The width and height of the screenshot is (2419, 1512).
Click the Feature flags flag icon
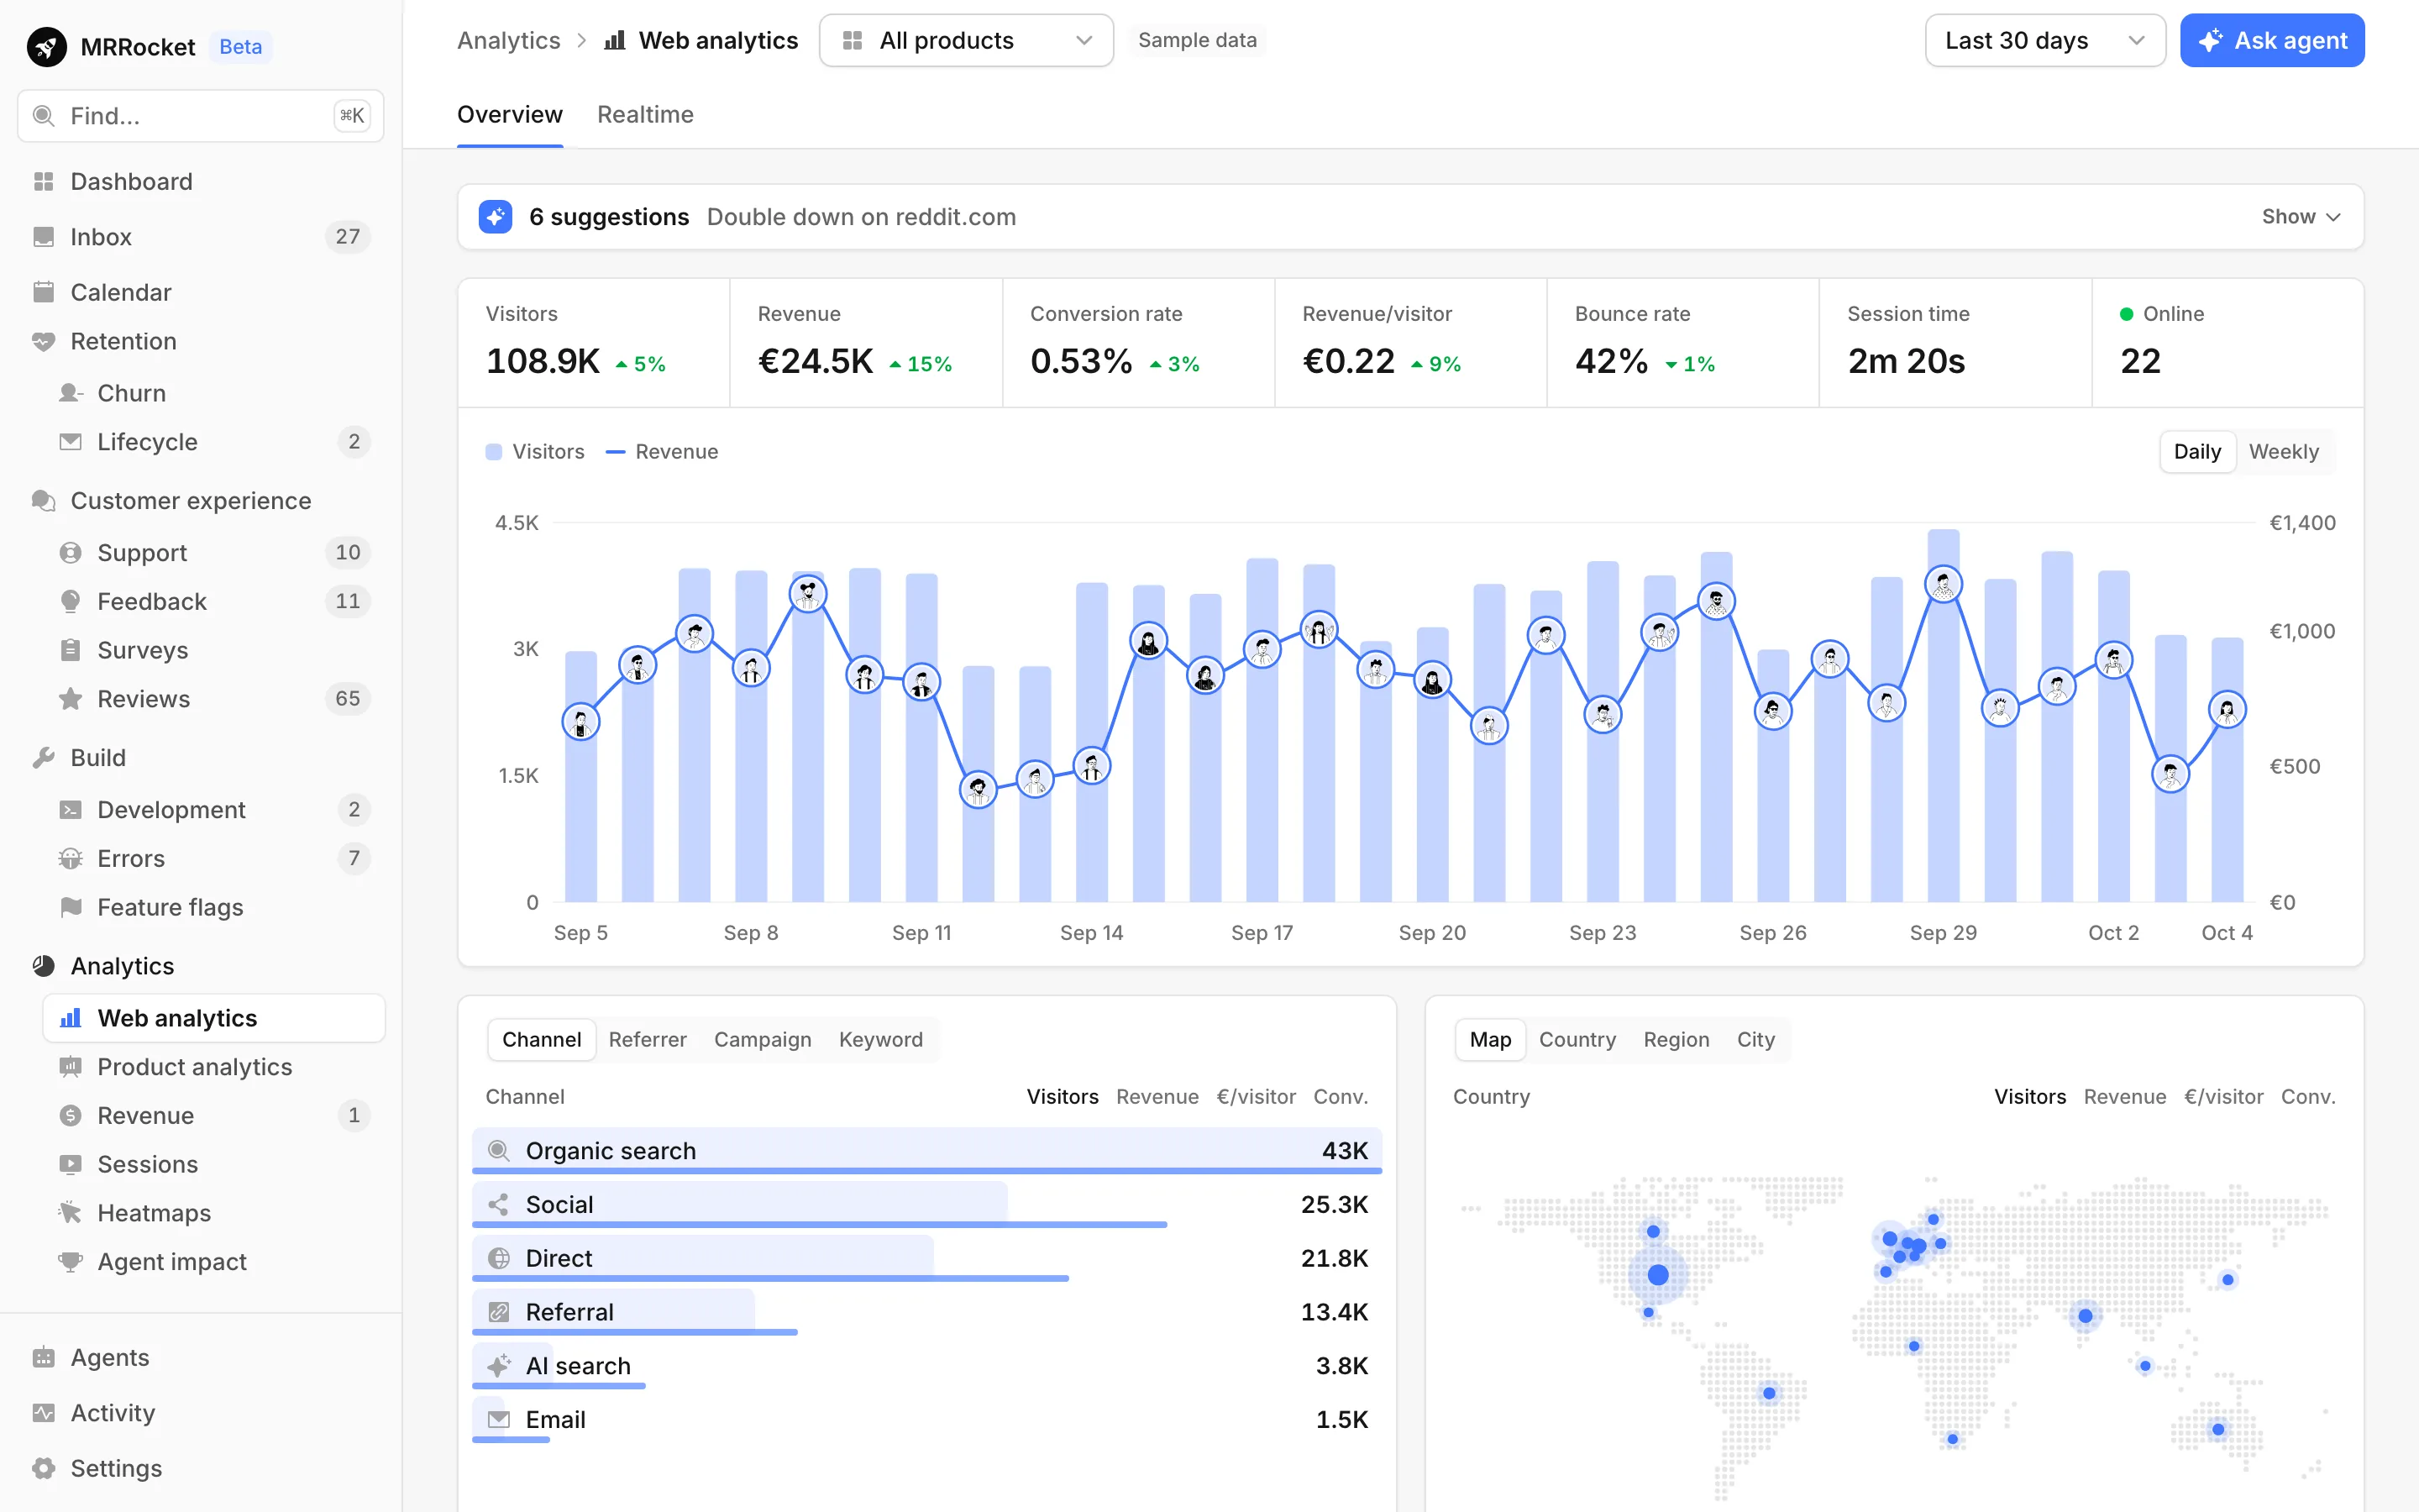pyautogui.click(x=70, y=907)
